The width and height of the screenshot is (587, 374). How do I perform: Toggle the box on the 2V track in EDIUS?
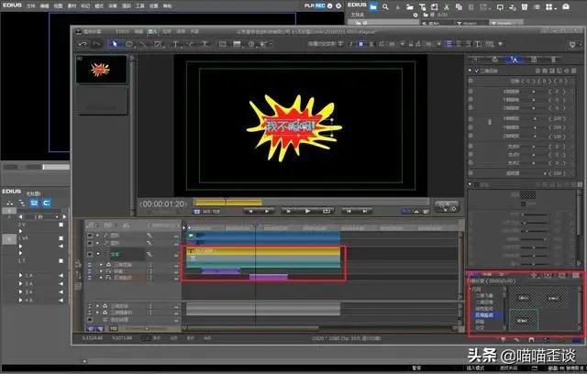(x=61, y=225)
